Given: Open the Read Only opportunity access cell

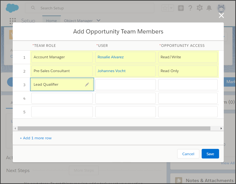Looking at the screenshot, I should (x=188, y=71).
